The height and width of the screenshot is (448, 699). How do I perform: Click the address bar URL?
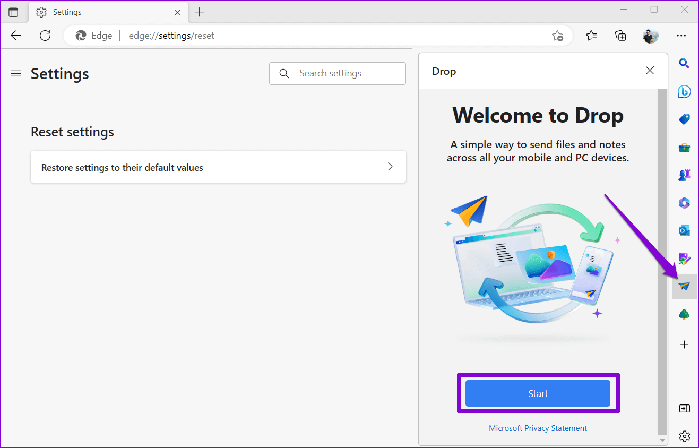(171, 36)
